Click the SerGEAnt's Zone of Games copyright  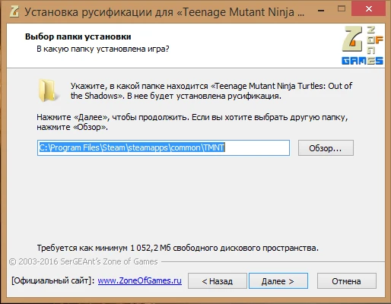click(84, 261)
